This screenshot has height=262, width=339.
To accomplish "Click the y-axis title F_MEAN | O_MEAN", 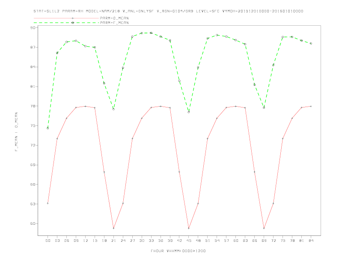I will point(16,132).
